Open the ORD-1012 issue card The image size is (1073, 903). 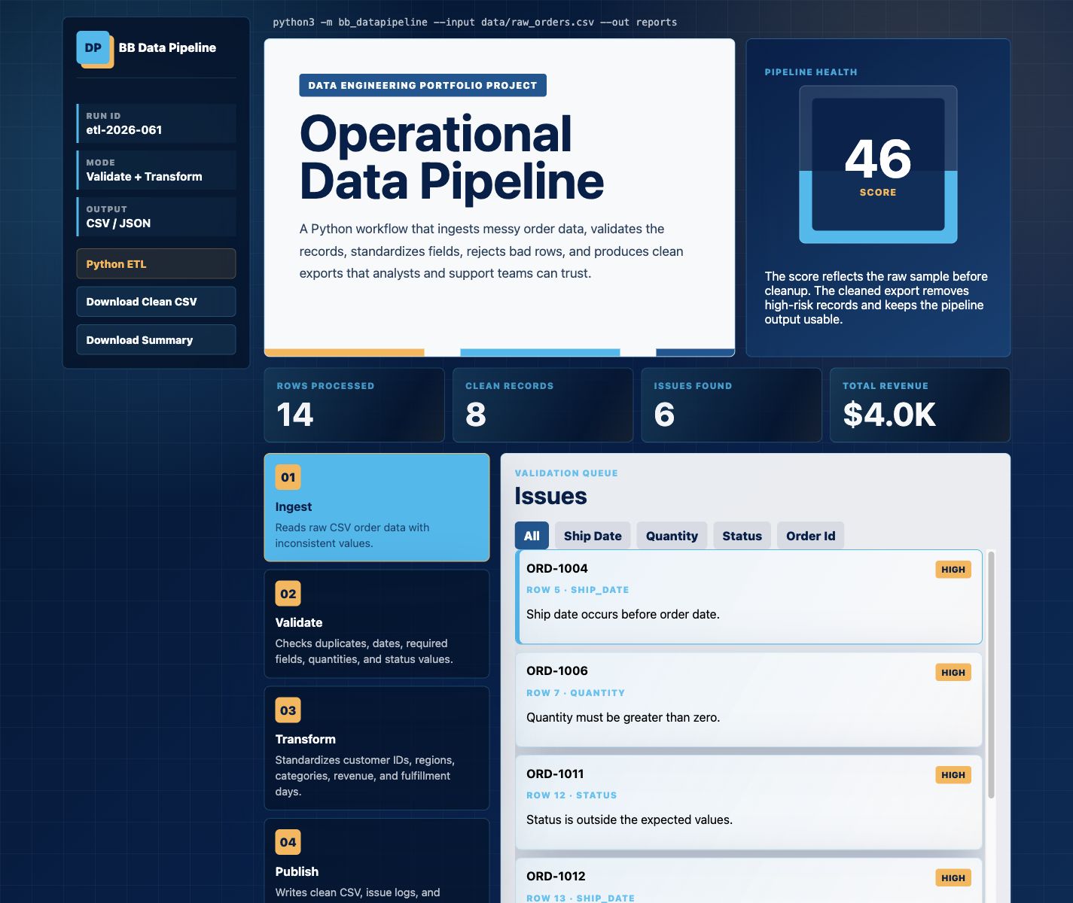click(748, 881)
